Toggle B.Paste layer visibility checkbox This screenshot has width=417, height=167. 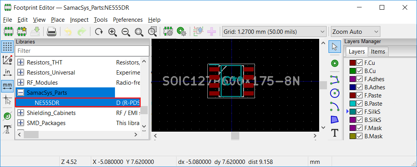pyautogui.click(x=359, y=103)
